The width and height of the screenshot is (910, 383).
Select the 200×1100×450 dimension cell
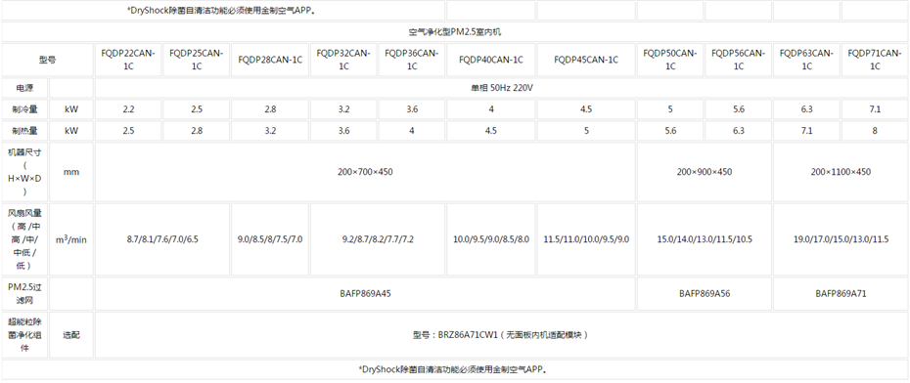[841, 172]
